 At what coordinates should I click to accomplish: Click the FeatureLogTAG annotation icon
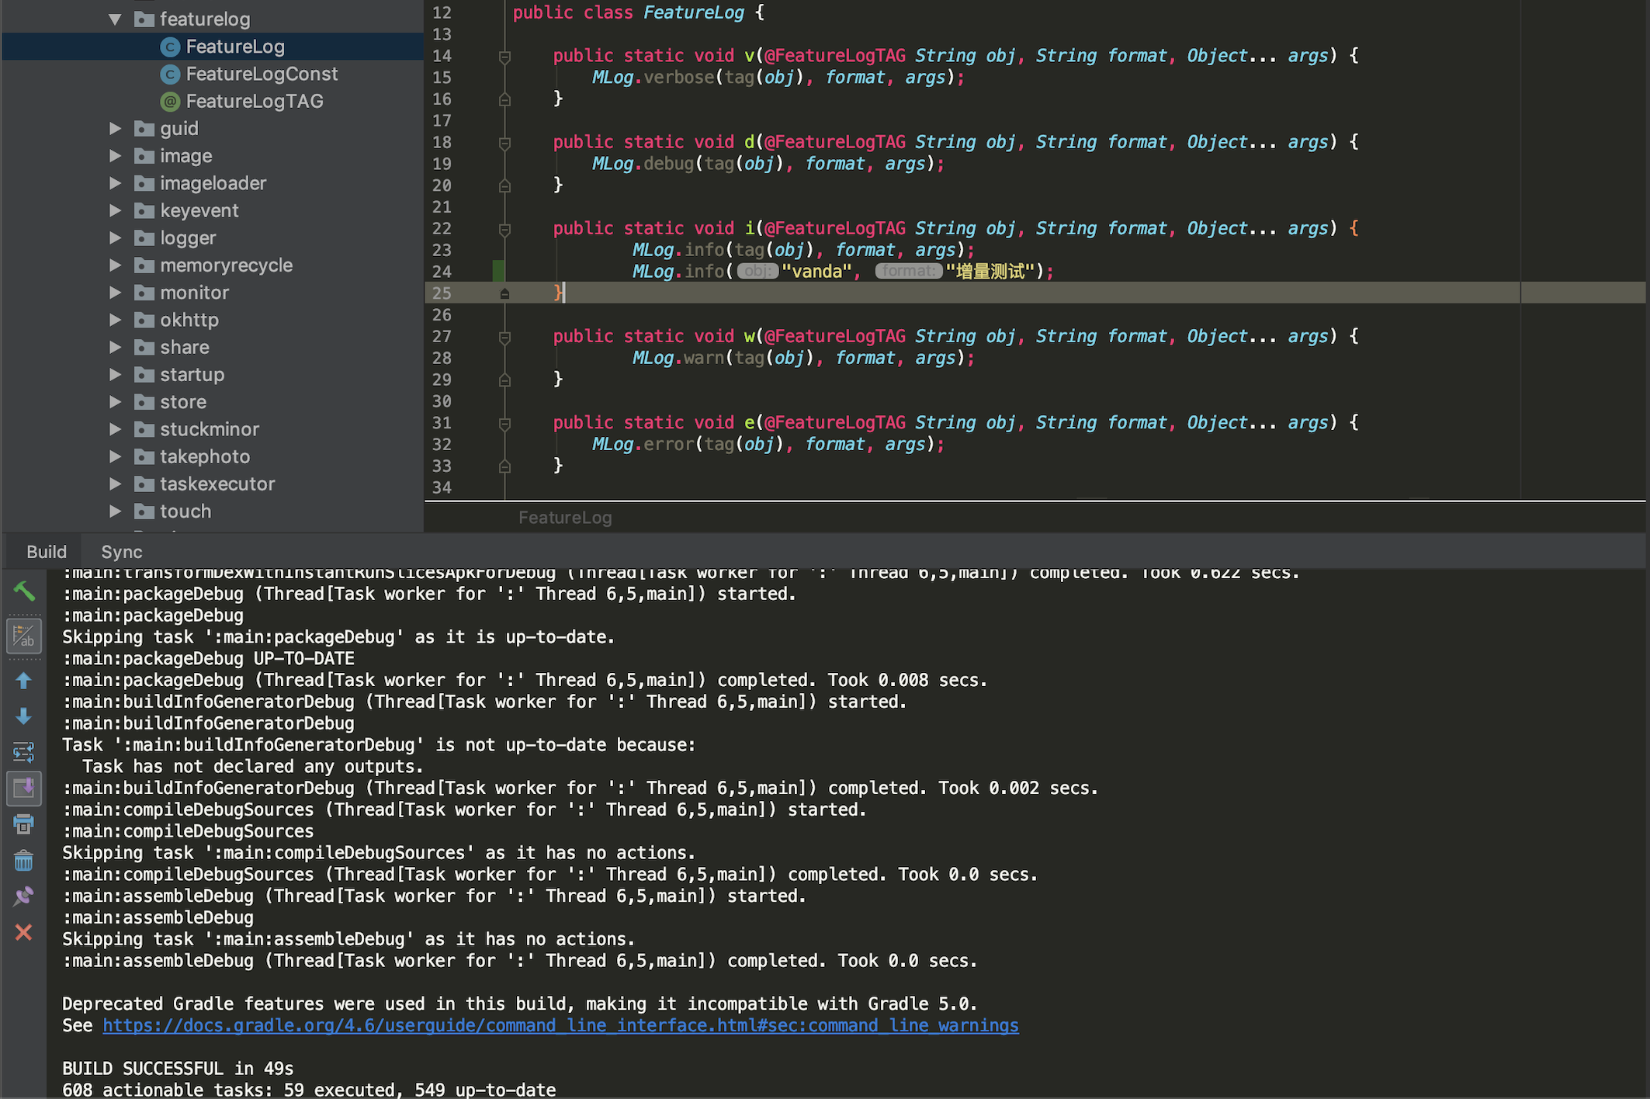click(x=170, y=101)
